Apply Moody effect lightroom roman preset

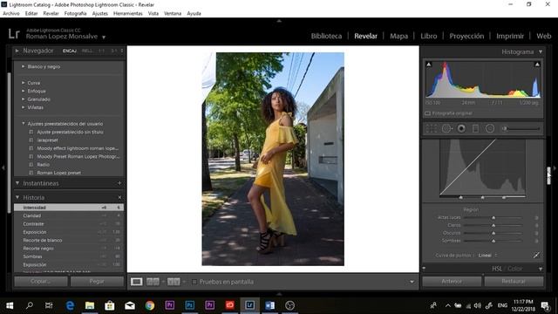pyautogui.click(x=78, y=148)
